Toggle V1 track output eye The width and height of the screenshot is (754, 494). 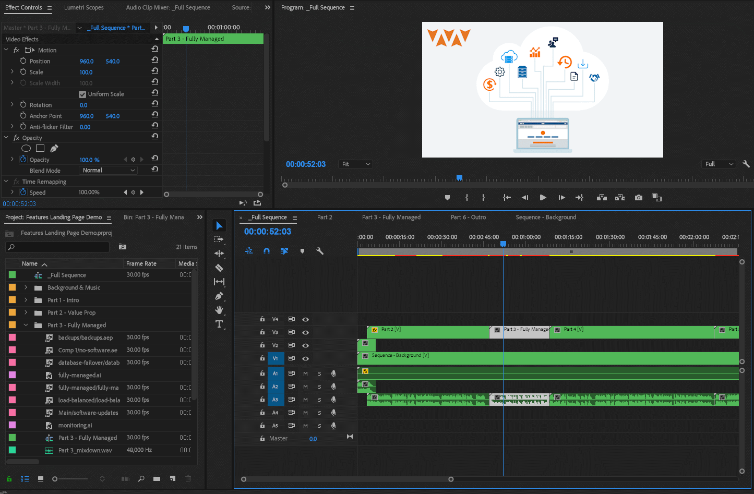[306, 358]
